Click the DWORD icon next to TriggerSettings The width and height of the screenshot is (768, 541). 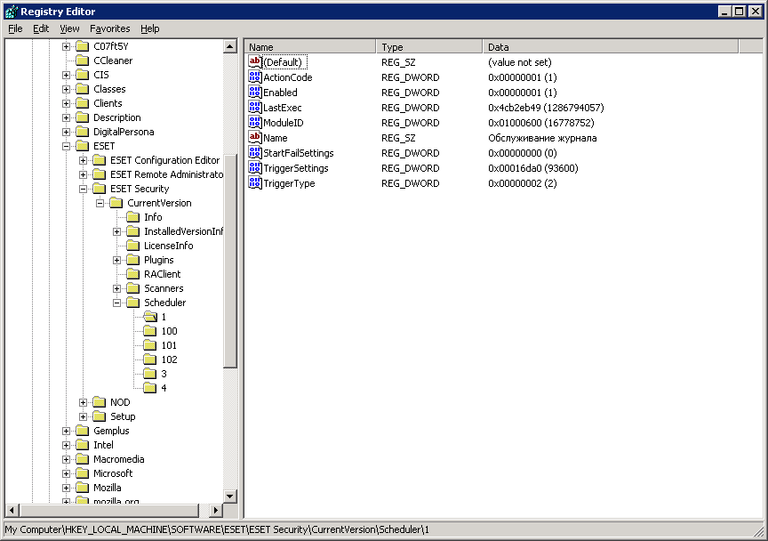pyautogui.click(x=255, y=168)
